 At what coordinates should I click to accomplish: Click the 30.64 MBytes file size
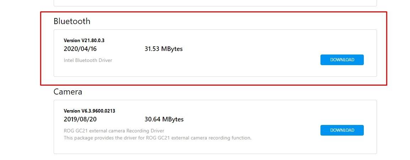[164, 119]
